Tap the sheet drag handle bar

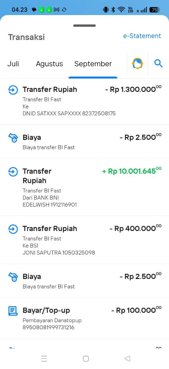pos(84,26)
